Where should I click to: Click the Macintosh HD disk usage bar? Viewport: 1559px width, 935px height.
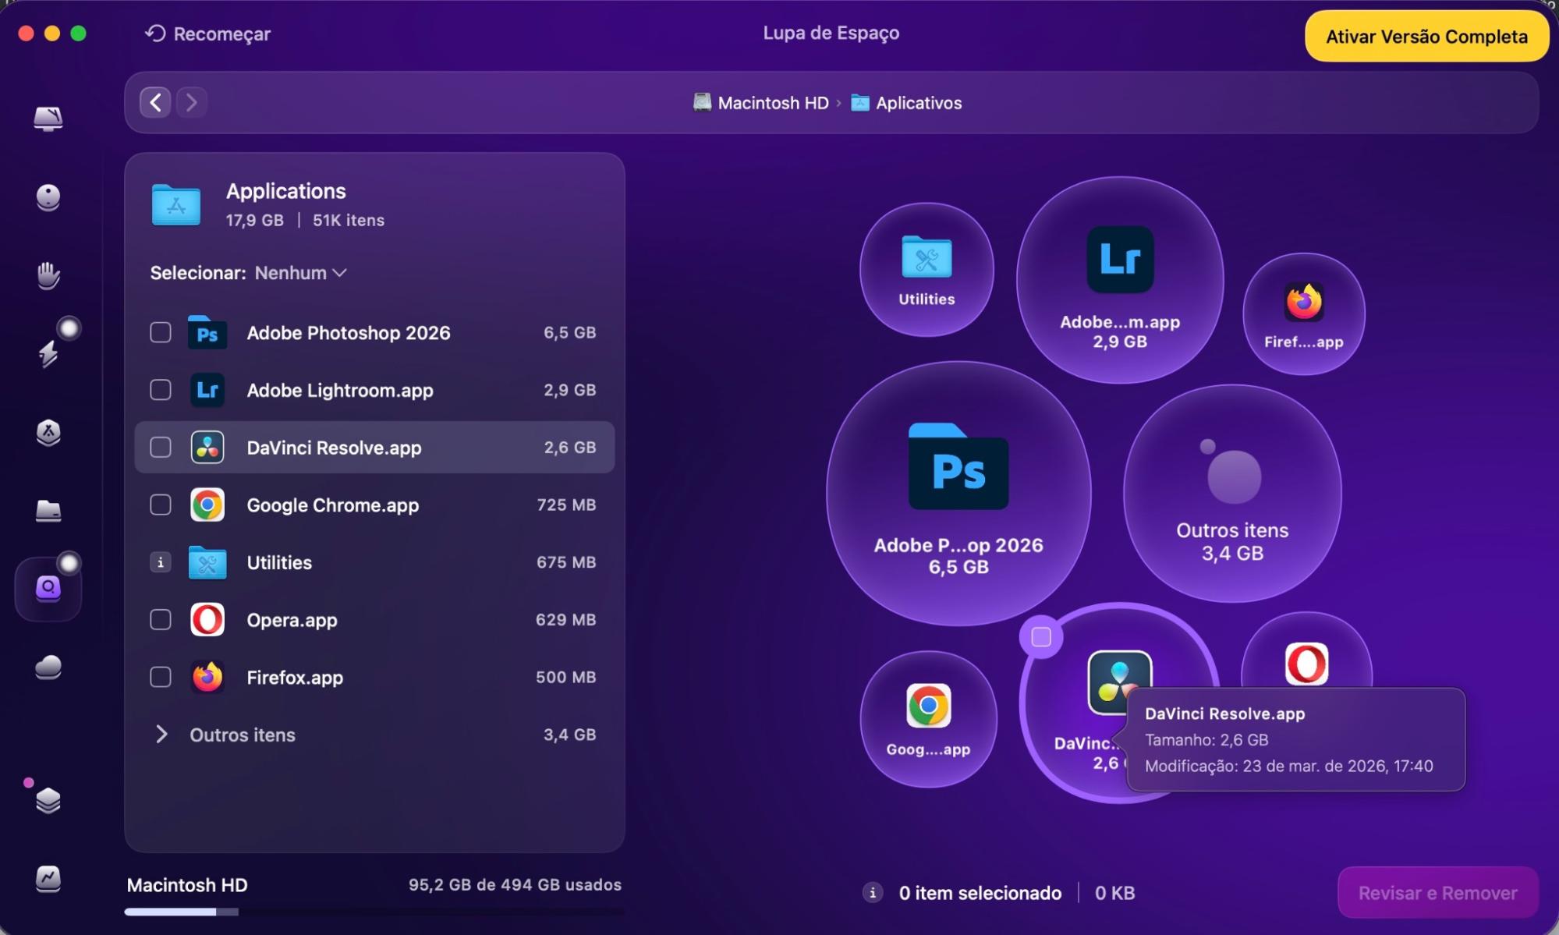(374, 912)
